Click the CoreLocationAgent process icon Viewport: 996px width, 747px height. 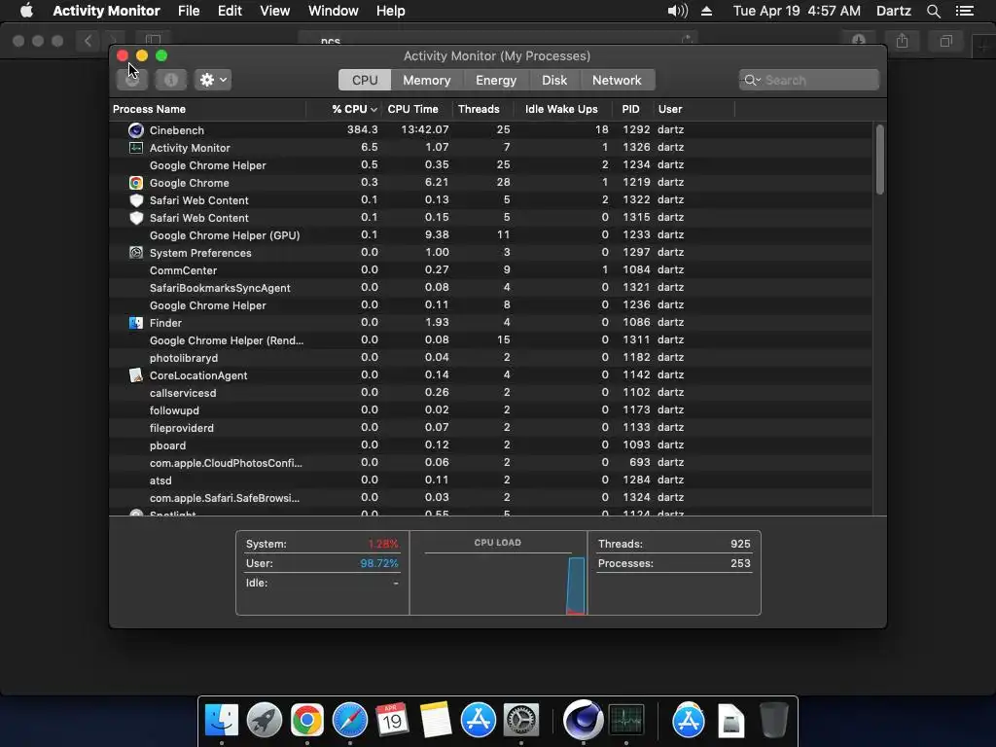coord(136,374)
